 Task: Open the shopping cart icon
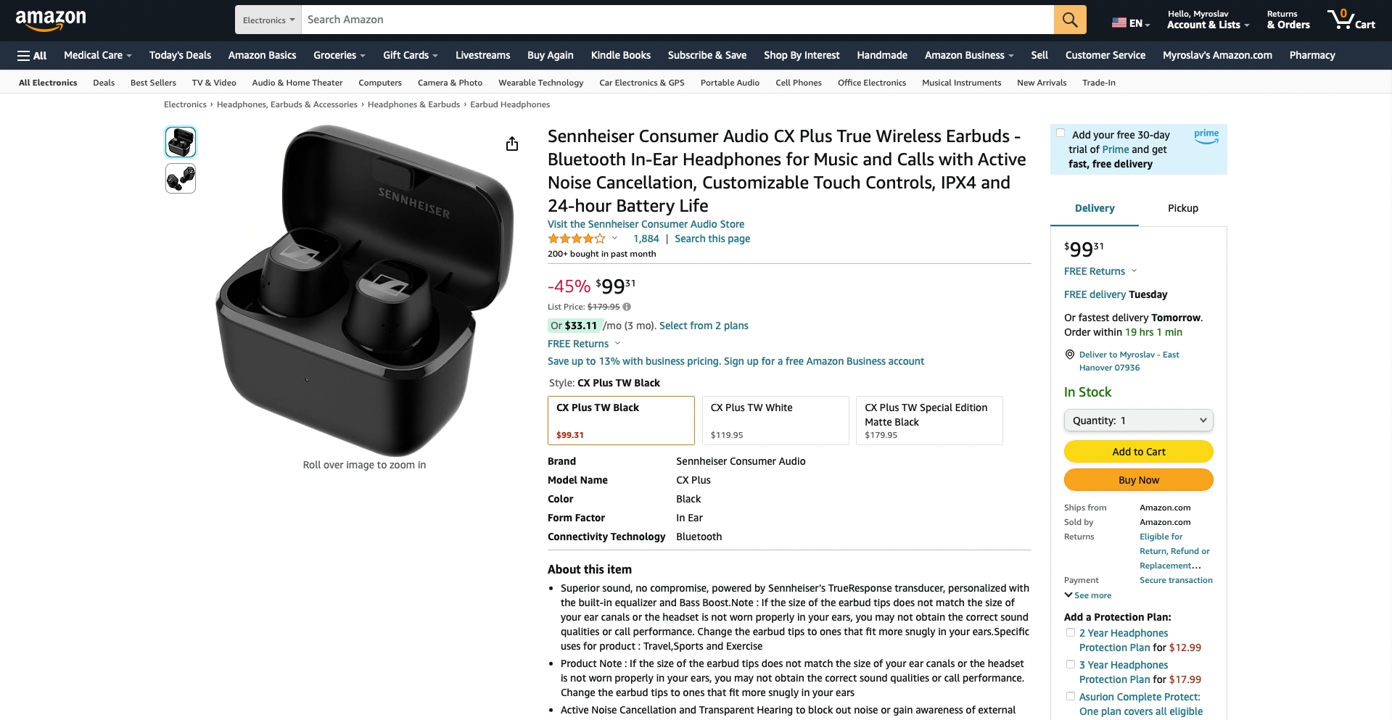pyautogui.click(x=1351, y=20)
